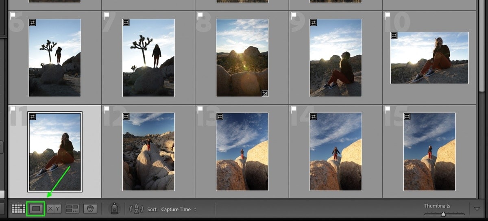This screenshot has height=221, width=488.
Task: Toggle the pick flag on cell 10
Action: (387, 16)
